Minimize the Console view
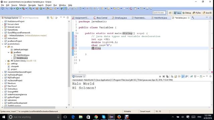 [207, 76]
